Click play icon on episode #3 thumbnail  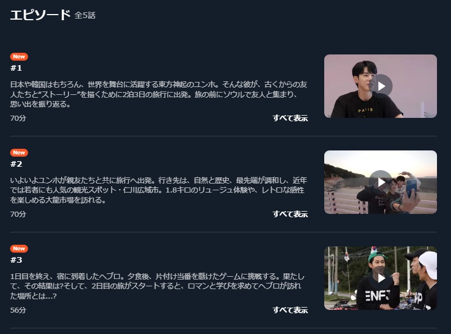tap(380, 278)
